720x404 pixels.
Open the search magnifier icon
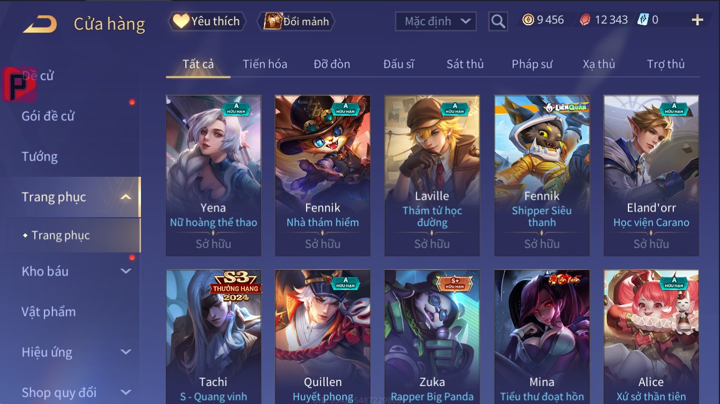[498, 21]
